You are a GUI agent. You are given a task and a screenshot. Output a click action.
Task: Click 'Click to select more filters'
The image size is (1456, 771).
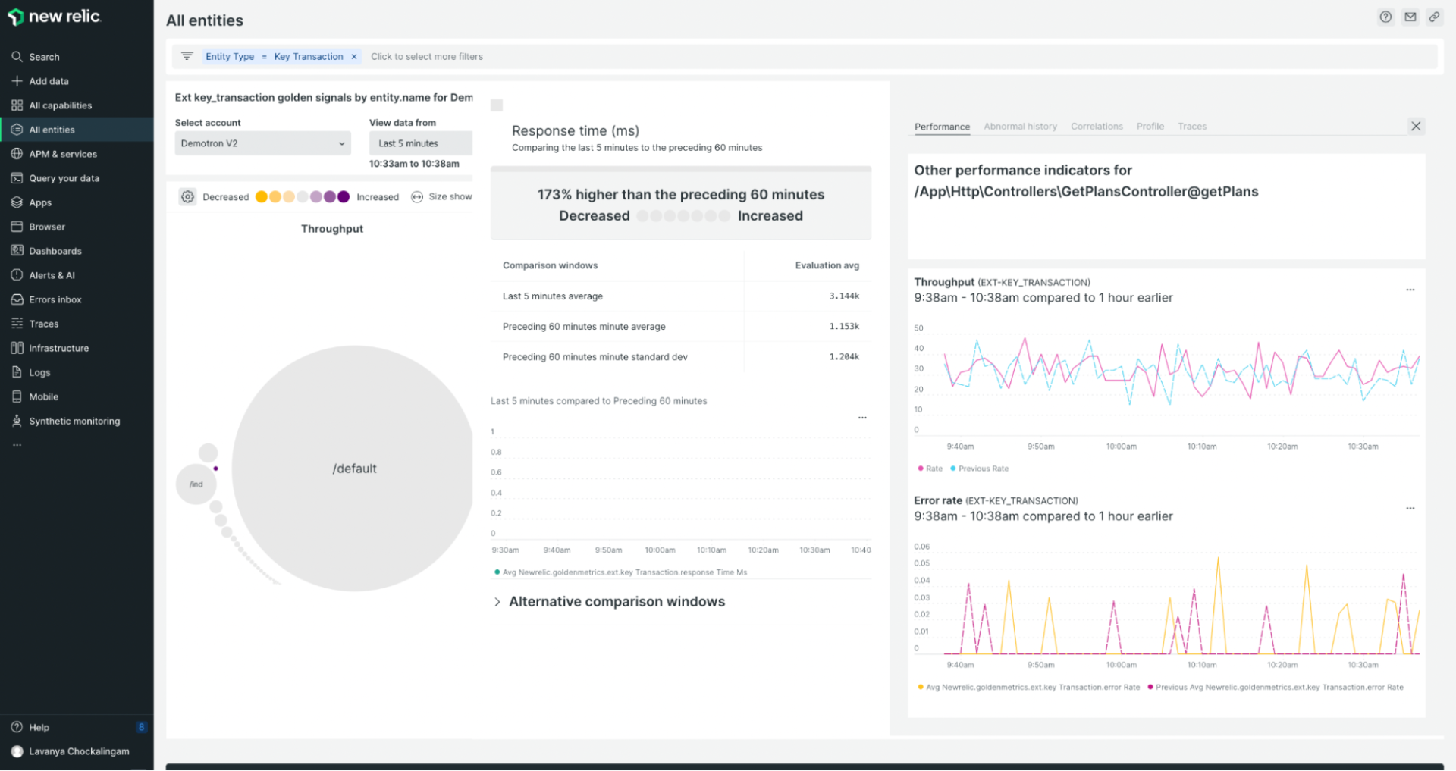click(x=426, y=56)
